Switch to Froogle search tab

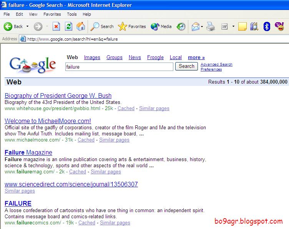[x=155, y=58]
